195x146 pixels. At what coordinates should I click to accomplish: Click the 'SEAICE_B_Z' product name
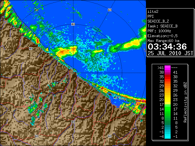[158, 21]
